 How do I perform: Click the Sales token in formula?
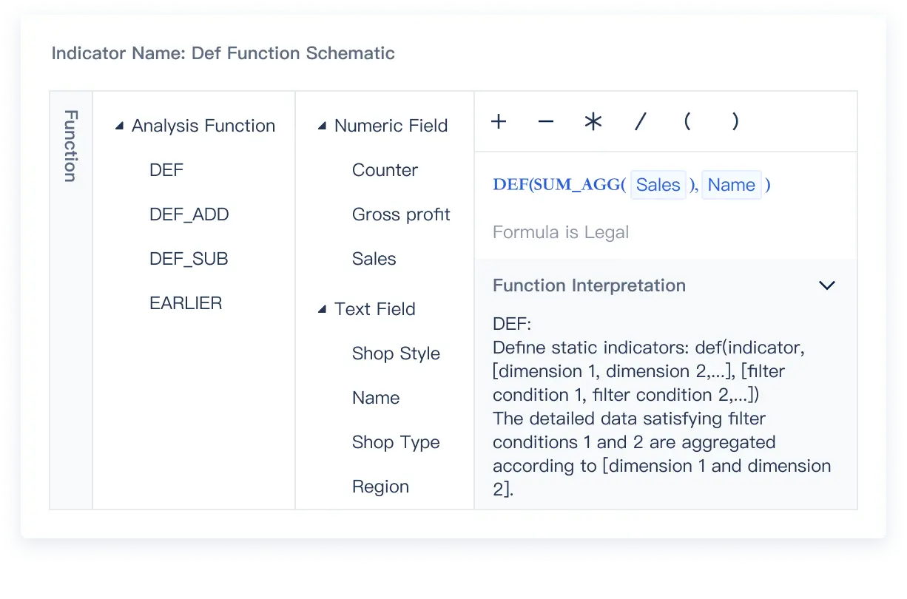coord(658,185)
